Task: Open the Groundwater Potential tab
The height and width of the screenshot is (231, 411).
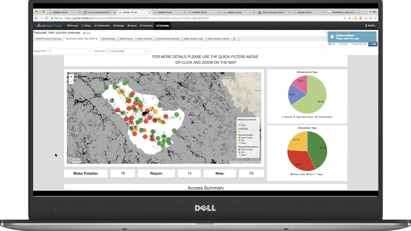Action: 168,39
